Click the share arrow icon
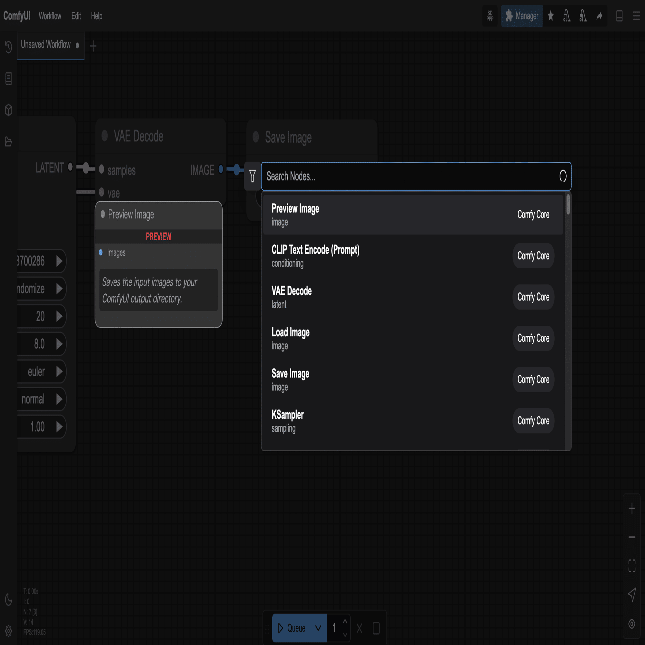 [x=599, y=16]
